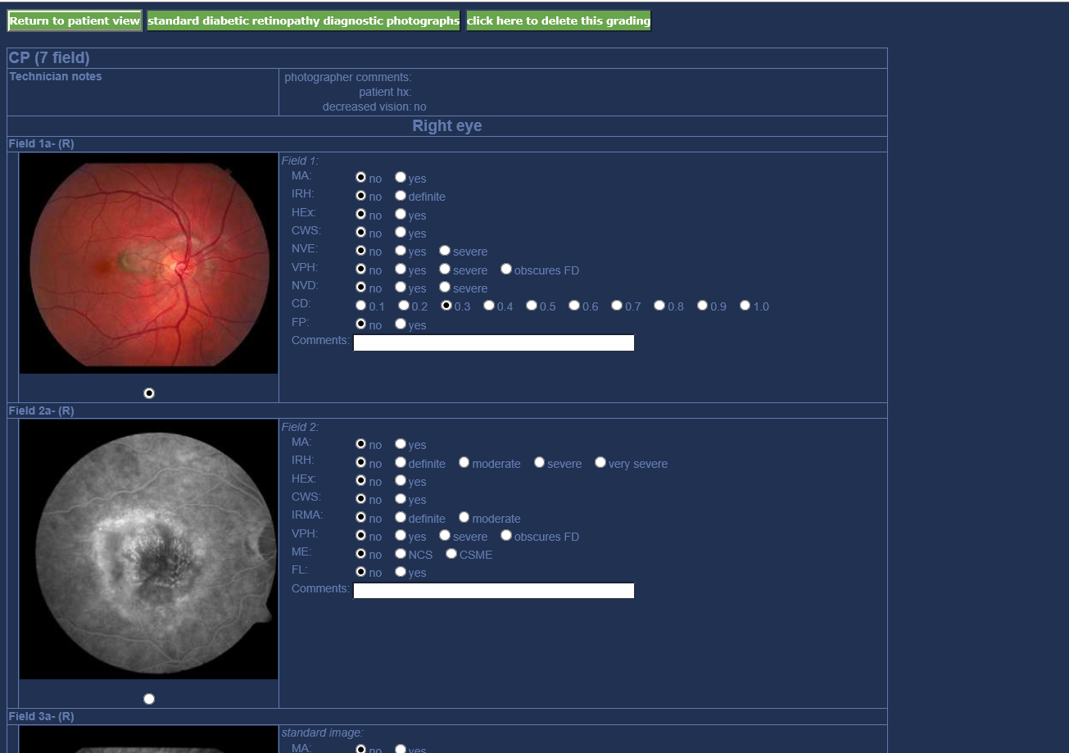
Task: Set Field 1 NVE to severe
Action: [x=445, y=251]
